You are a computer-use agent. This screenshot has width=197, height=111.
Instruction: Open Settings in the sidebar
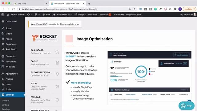coord(12,95)
